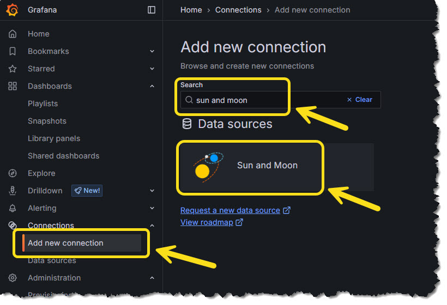Toggle the sidebar dock menu icon
The width and height of the screenshot is (447, 305).
(152, 10)
